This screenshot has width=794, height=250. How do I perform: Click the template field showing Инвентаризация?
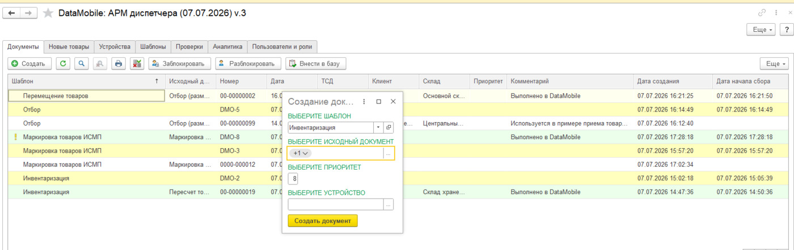(331, 128)
